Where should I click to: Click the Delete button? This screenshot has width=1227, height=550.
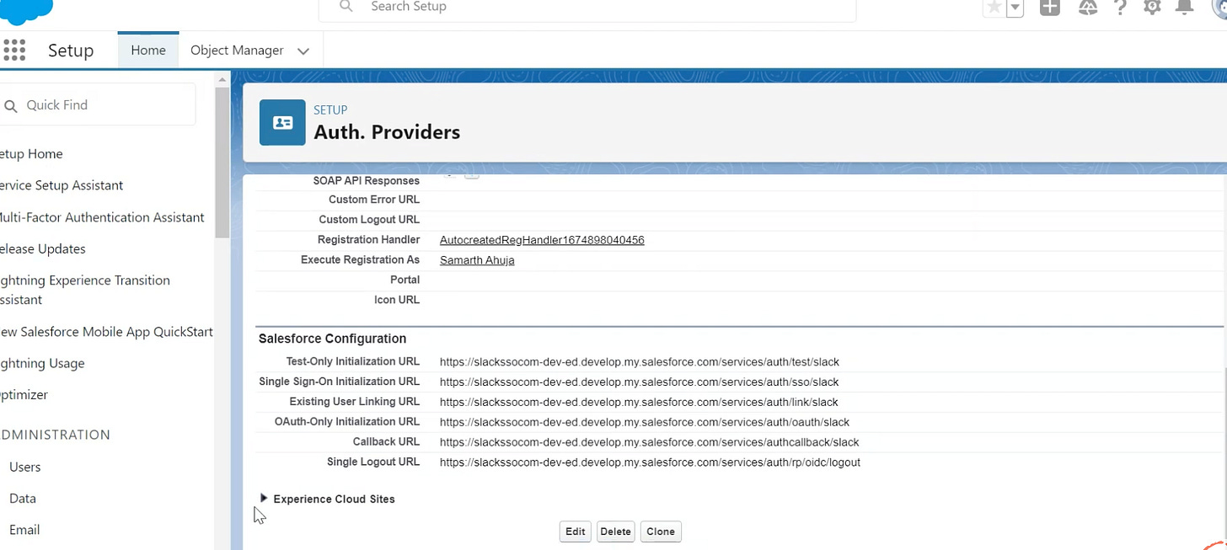click(x=616, y=531)
